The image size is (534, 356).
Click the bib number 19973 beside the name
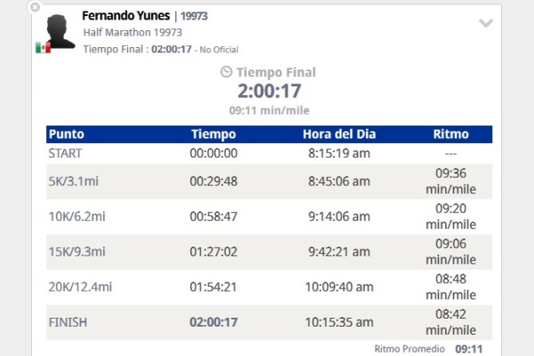point(195,16)
